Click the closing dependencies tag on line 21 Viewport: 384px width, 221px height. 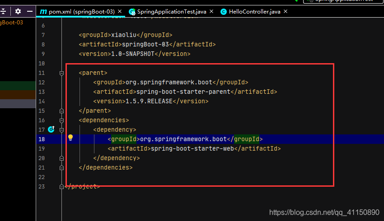tap(106, 167)
